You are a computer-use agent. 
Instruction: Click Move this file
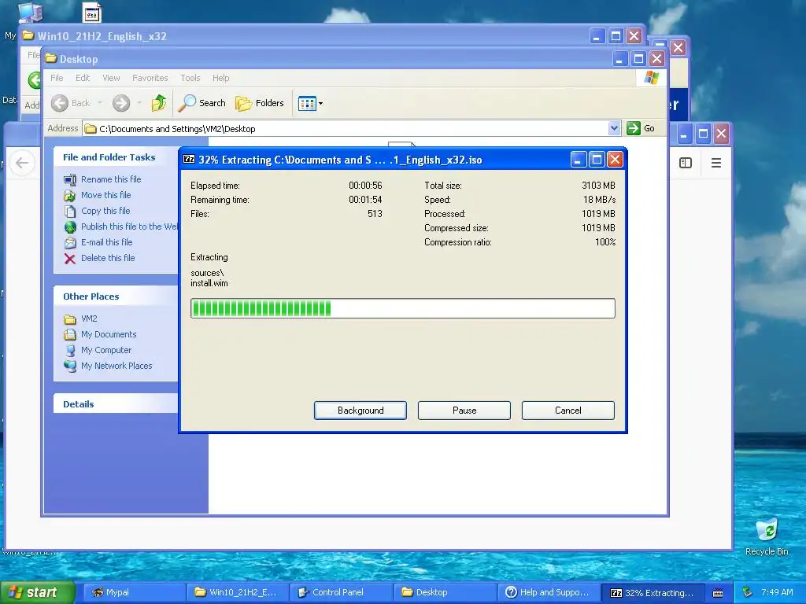pos(106,195)
